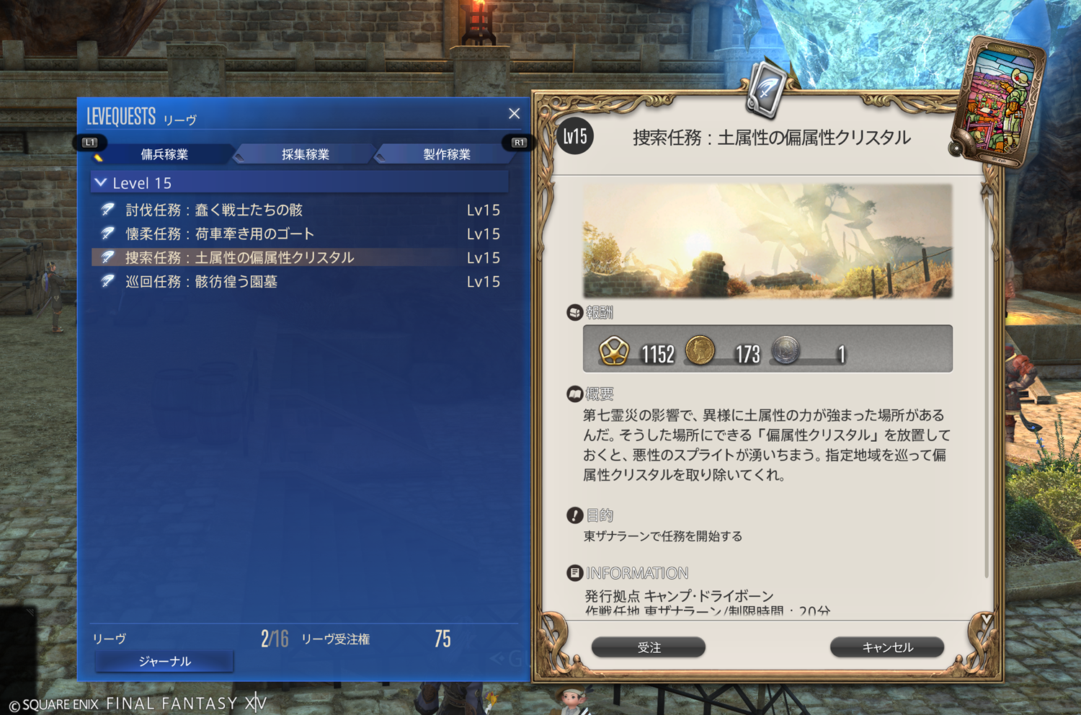The height and width of the screenshot is (715, 1081).
Task: Click feather icon beside 討伐任務 levequest
Action: click(x=107, y=210)
